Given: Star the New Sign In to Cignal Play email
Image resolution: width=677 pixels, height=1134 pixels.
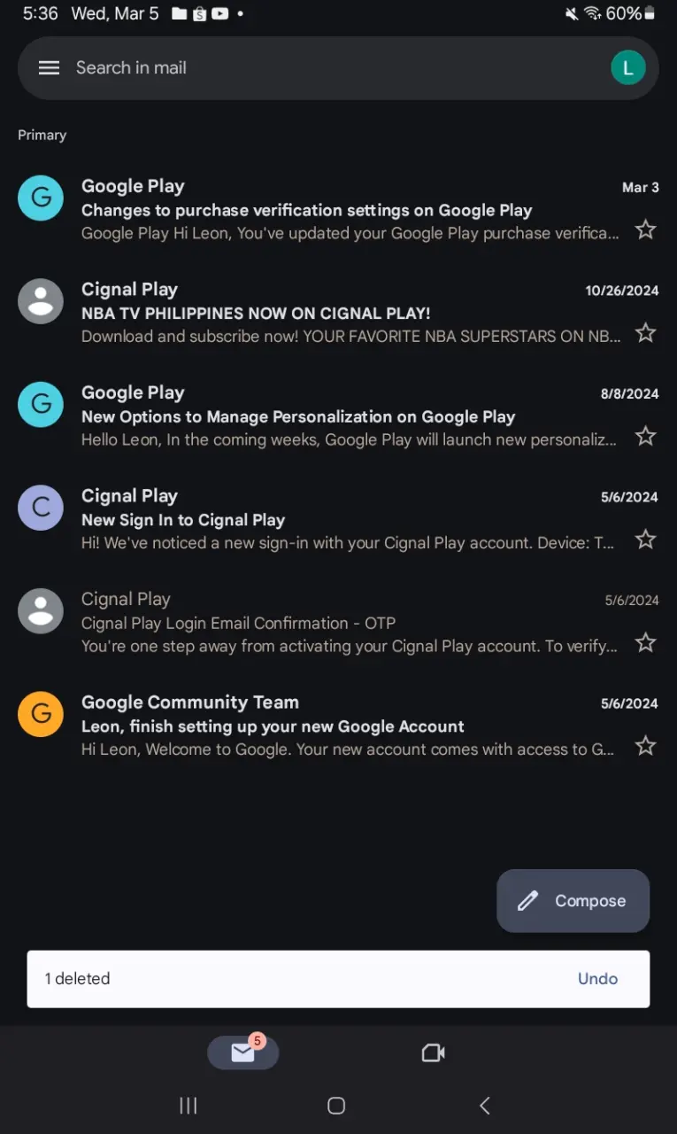Looking at the screenshot, I should pyautogui.click(x=646, y=540).
